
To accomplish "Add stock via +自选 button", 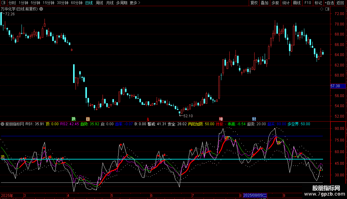I will coord(329,3).
